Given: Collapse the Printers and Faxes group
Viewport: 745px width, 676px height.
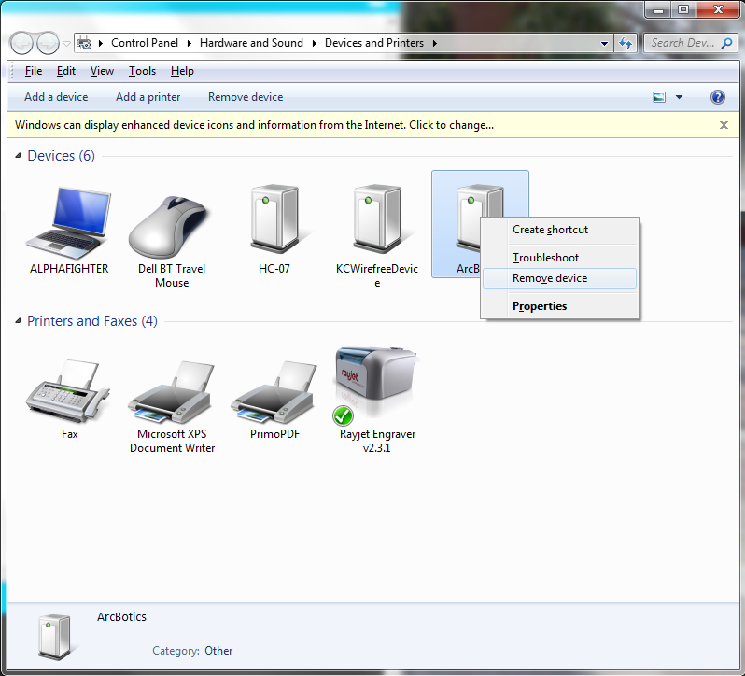Looking at the screenshot, I should [18, 321].
